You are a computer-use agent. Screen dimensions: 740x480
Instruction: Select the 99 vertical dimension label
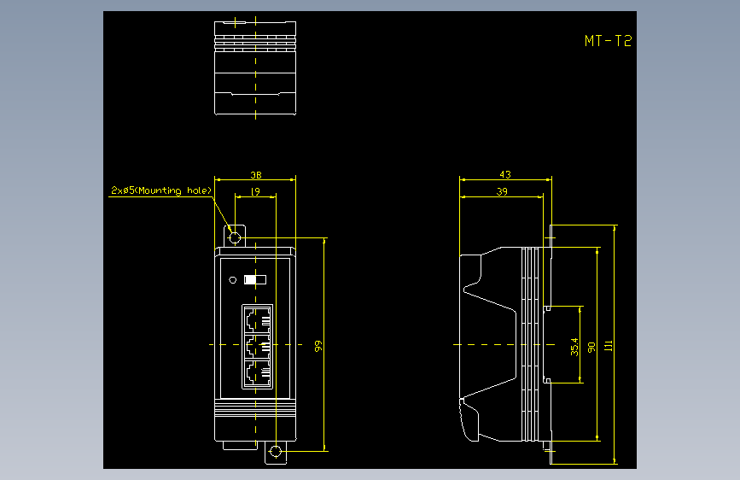point(318,346)
